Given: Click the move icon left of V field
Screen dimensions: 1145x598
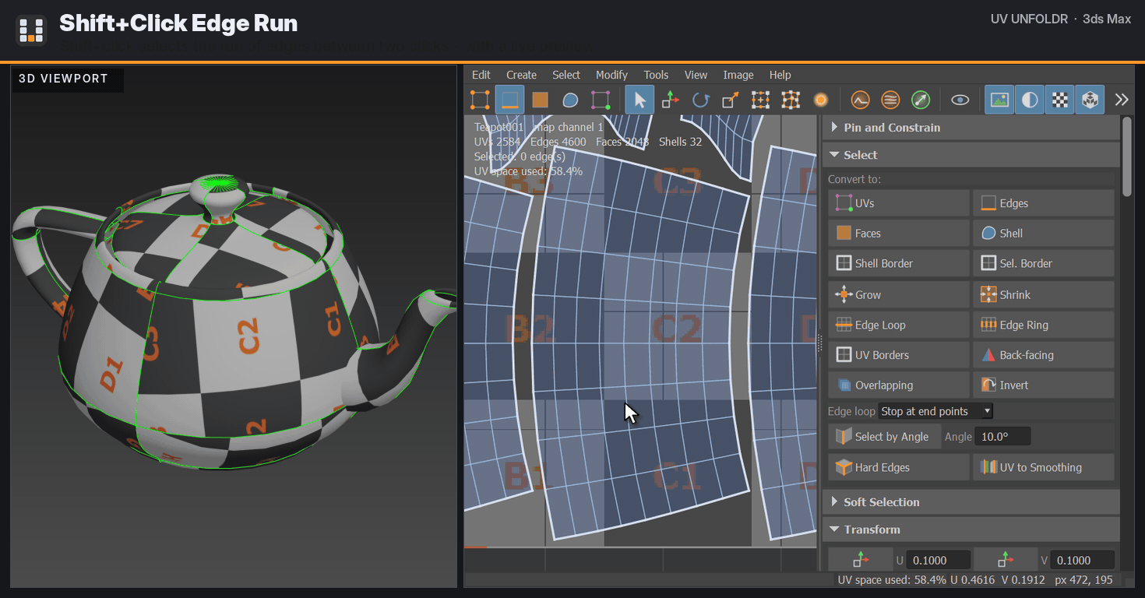Looking at the screenshot, I should pyautogui.click(x=1006, y=560).
